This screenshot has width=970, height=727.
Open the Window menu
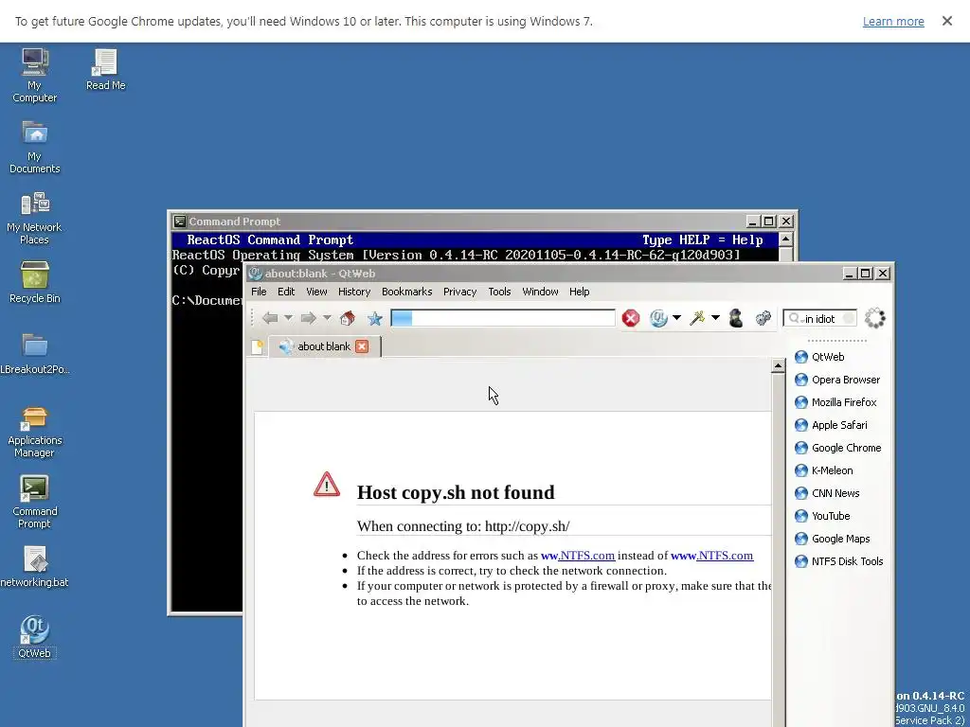[540, 292]
